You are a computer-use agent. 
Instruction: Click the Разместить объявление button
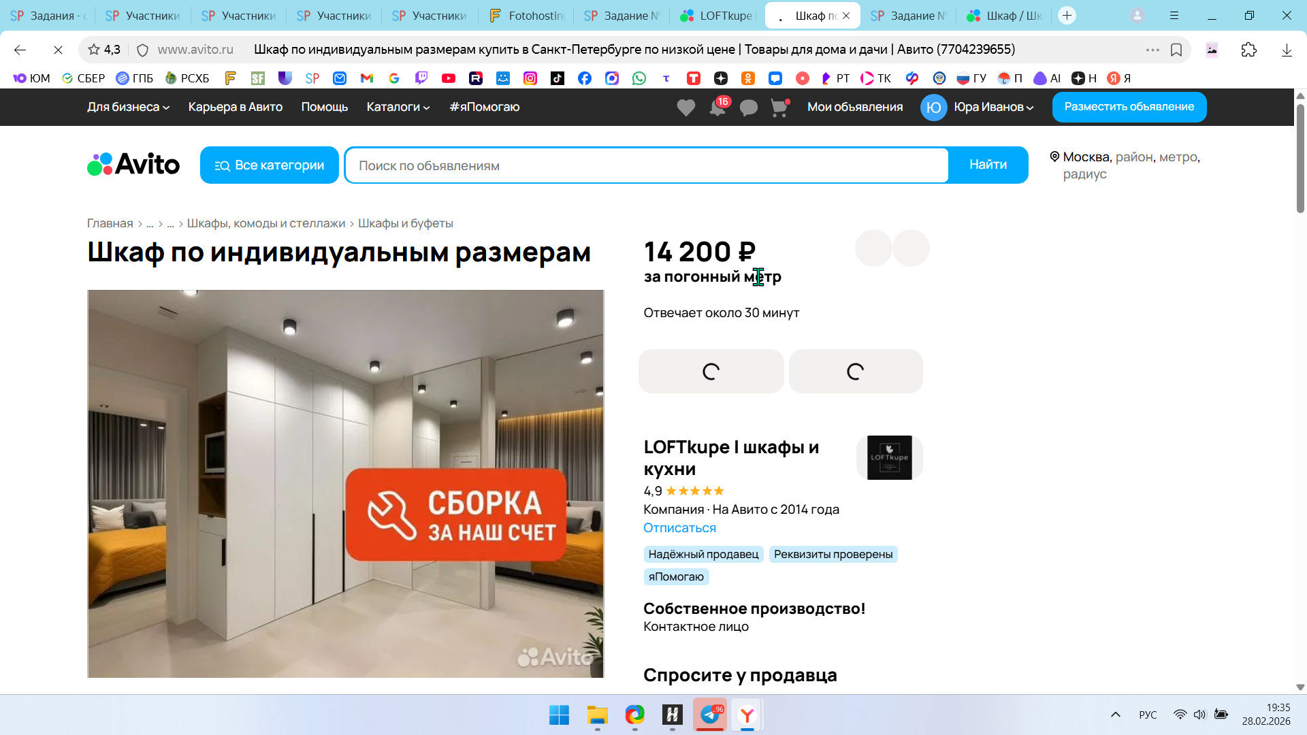pyautogui.click(x=1129, y=107)
